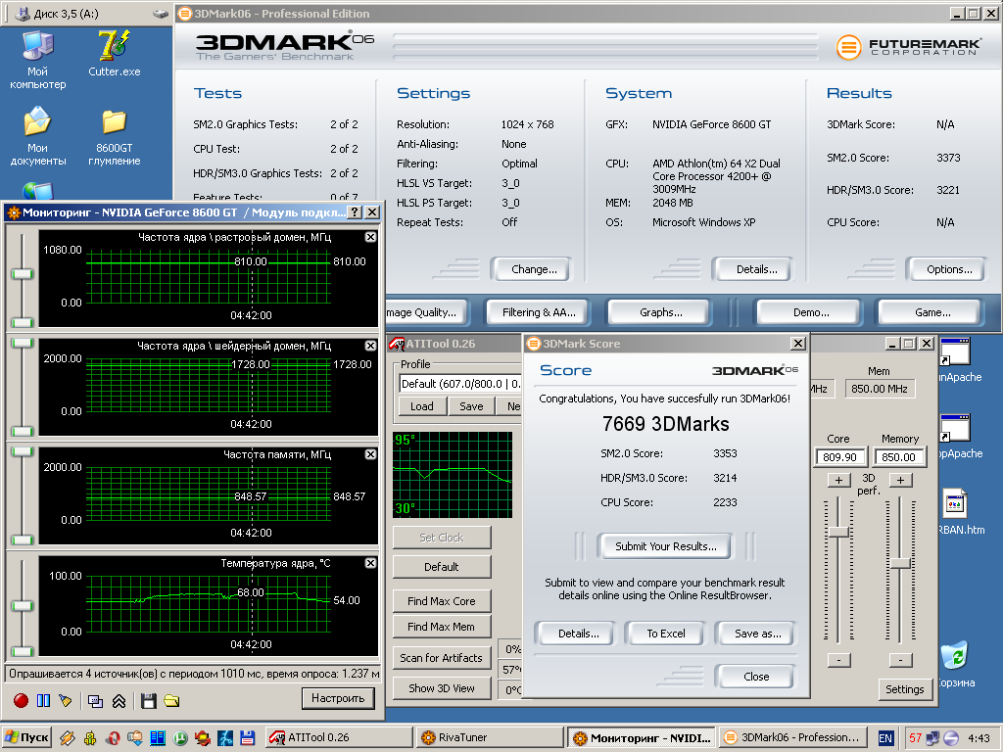This screenshot has height=752, width=1003.
Task: Click Change button under 3DMark06 Settings
Action: click(534, 270)
